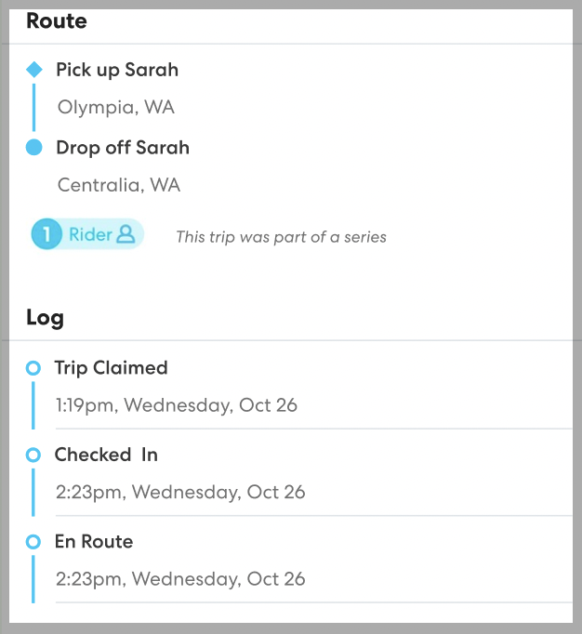Click the person icon beside Rider
The height and width of the screenshot is (634, 582).
126,235
